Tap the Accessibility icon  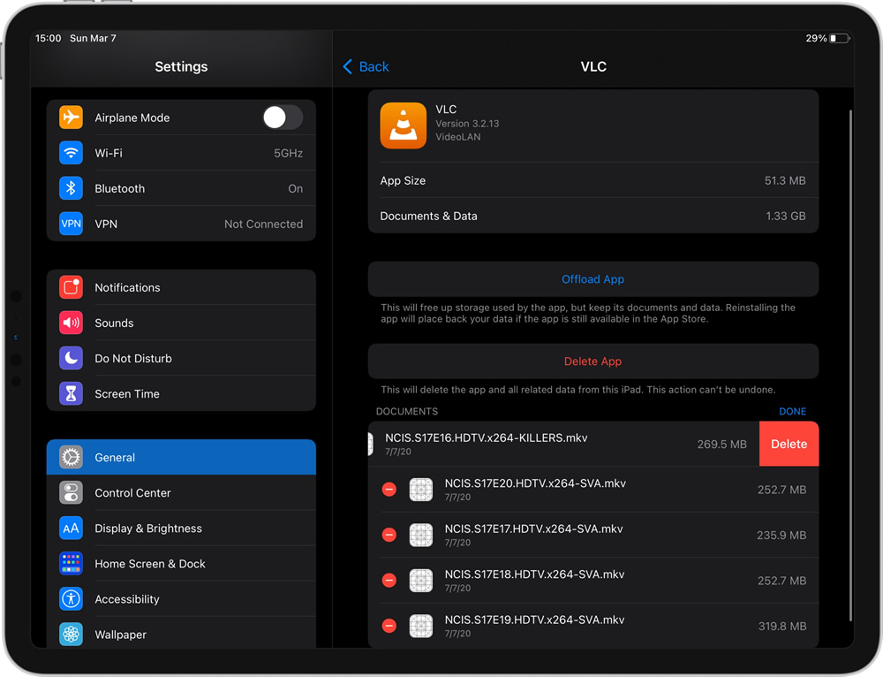(71, 599)
